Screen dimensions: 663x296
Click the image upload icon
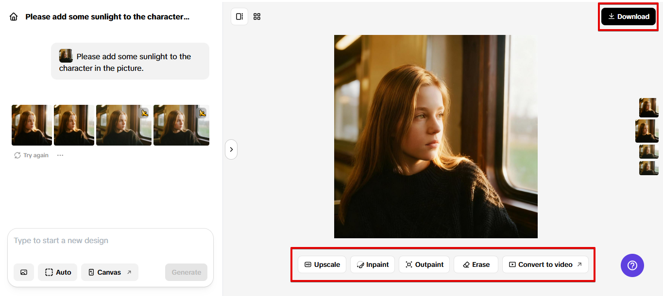pyautogui.click(x=24, y=272)
